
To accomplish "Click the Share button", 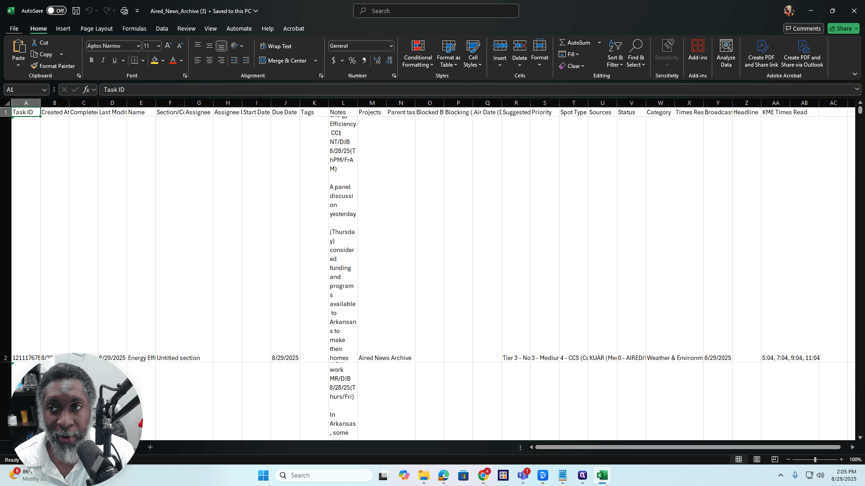I will point(843,28).
